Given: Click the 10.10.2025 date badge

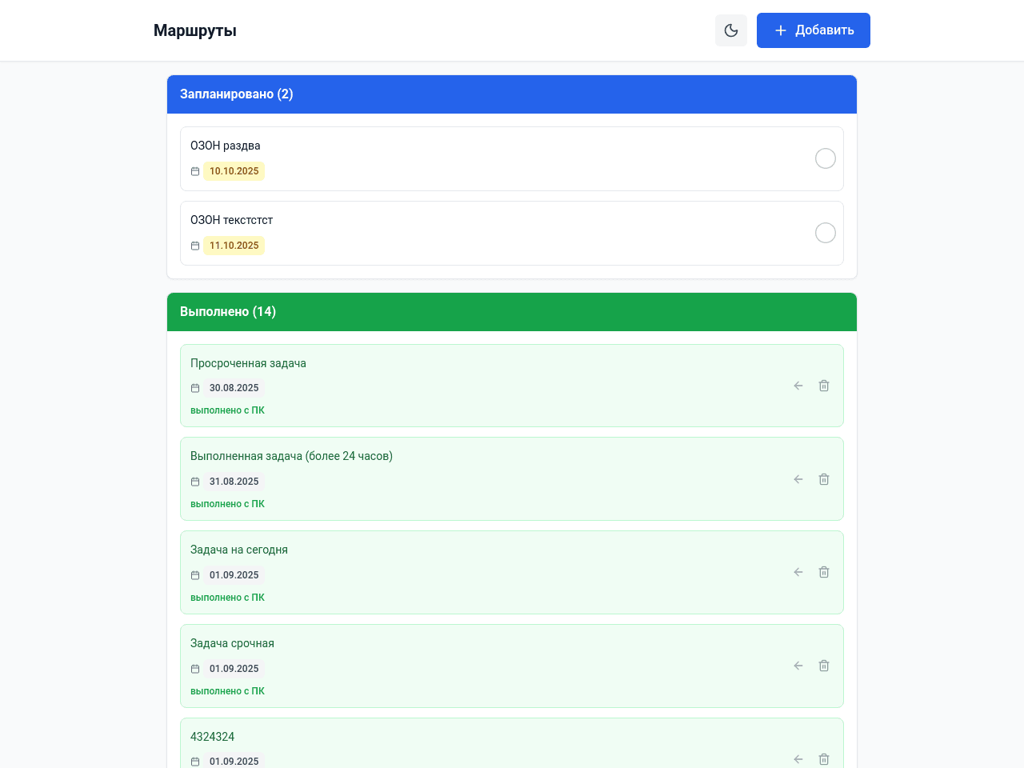Looking at the screenshot, I should pos(234,171).
